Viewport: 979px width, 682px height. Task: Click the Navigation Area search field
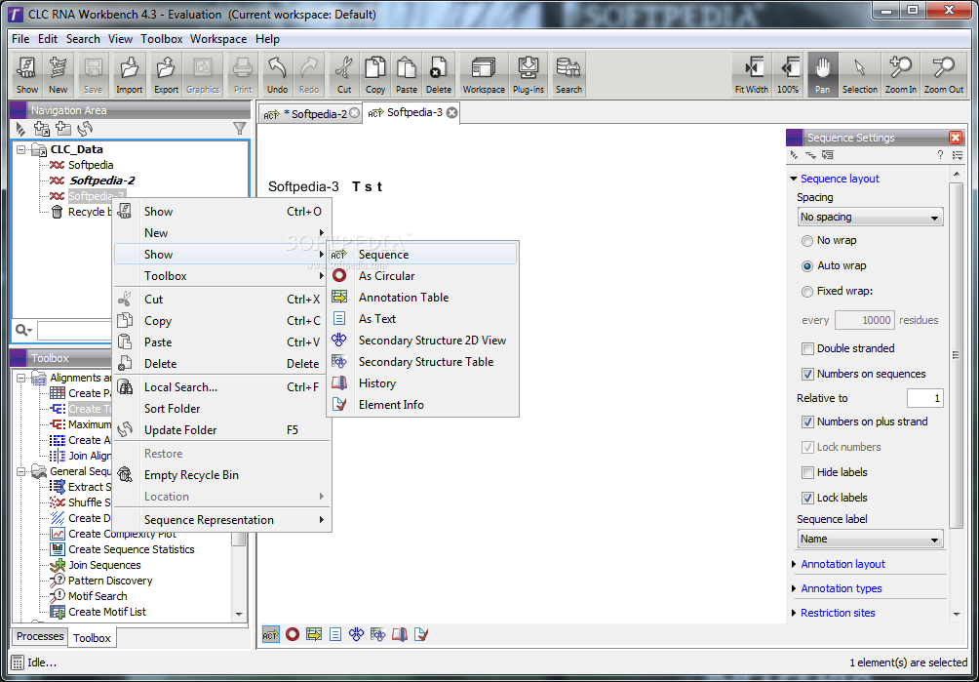75,330
